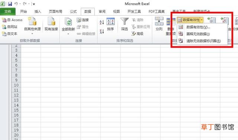Viewport: 238px width, 140px height.
Task: Import data 自网站 (From Web)
Action: click(x=9, y=27)
